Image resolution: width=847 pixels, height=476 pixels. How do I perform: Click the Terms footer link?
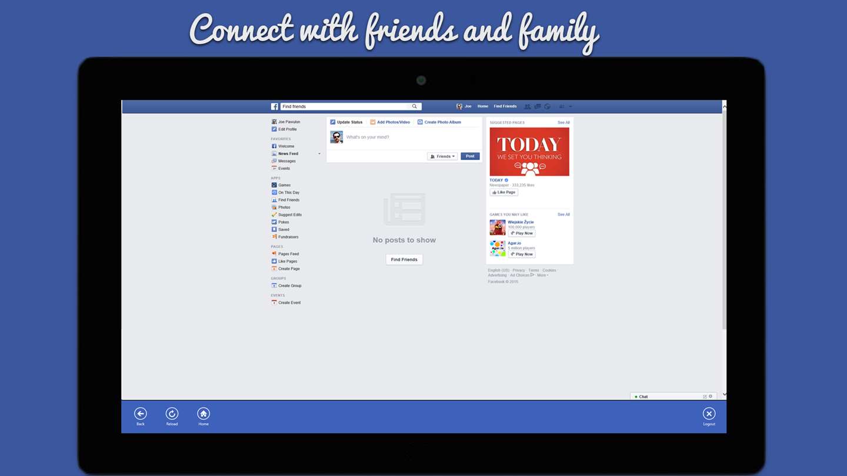533,270
